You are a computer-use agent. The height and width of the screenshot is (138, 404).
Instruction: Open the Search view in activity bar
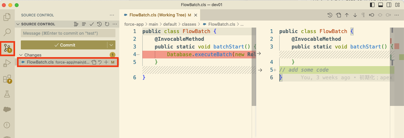7,32
